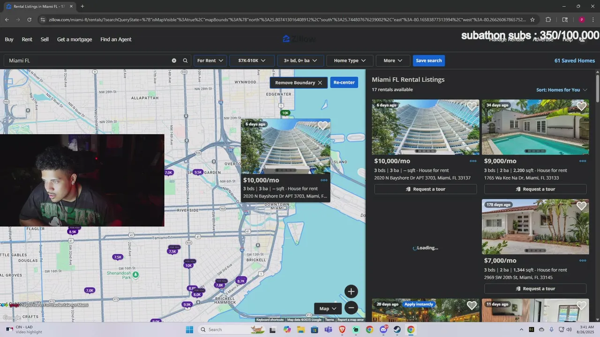Open File Explorer from taskbar
Image resolution: width=600 pixels, height=337 pixels.
pos(300,330)
